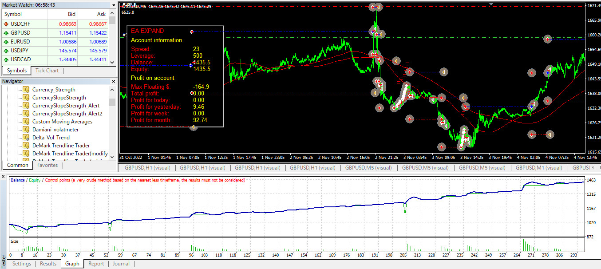The height and width of the screenshot is (269, 601).
Task: Click the Currency_Strength indicator icon
Action: (x=26, y=90)
